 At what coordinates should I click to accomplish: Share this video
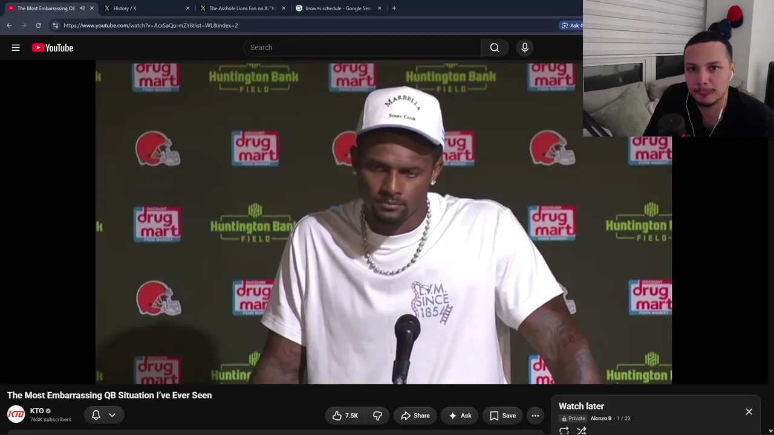tap(415, 416)
